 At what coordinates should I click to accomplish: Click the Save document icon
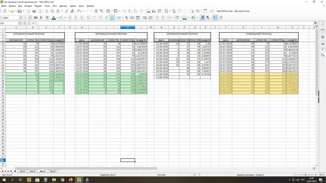point(20,11)
